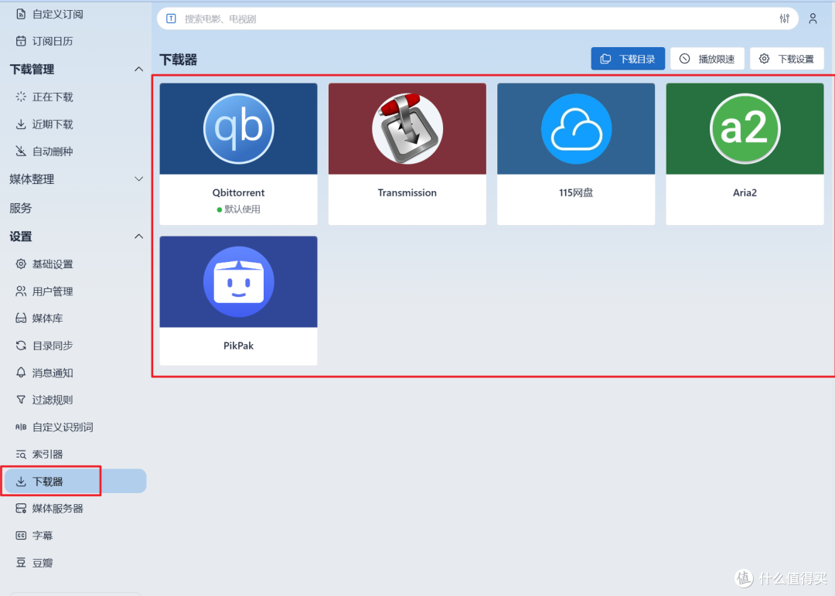Click the 目录同步 sync icon
This screenshot has height=596, width=835.
click(21, 345)
